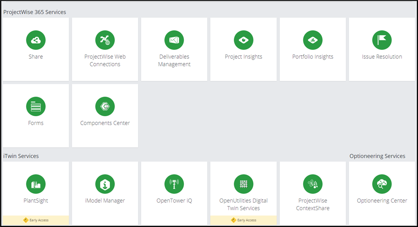418x227 pixels.
Task: Open the ProjectWise Web Connections icon
Action: (x=105, y=41)
